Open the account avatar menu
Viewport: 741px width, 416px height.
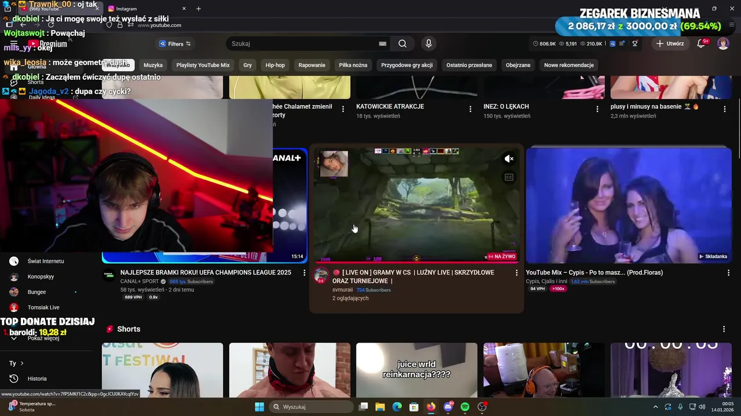click(x=723, y=43)
